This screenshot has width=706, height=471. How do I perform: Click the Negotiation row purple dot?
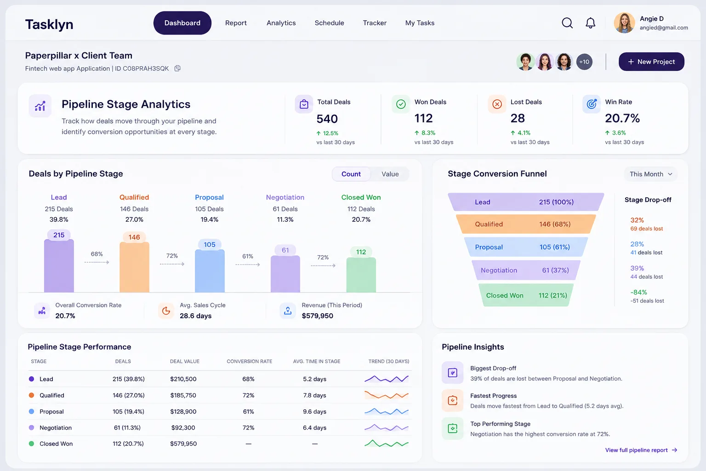pos(31,428)
